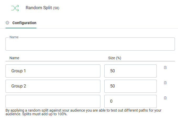The height and width of the screenshot is (120, 178).
Task: Focus the top split Name field
Action: click(90, 44)
